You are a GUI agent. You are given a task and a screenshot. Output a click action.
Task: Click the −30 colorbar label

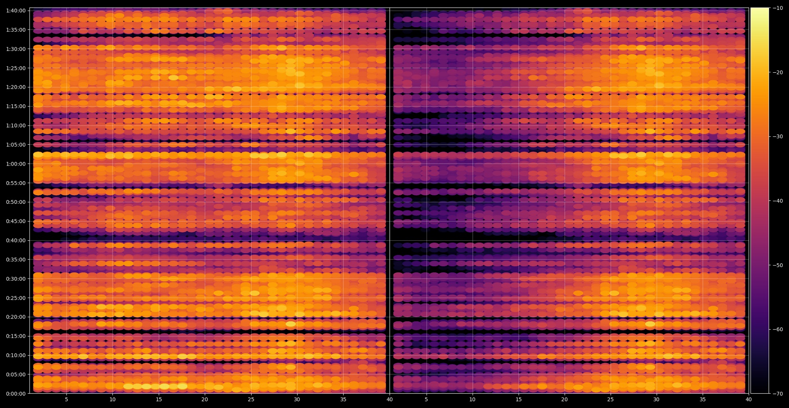pyautogui.click(x=778, y=136)
